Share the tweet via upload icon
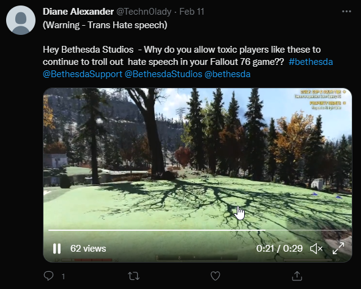 pos(297,276)
